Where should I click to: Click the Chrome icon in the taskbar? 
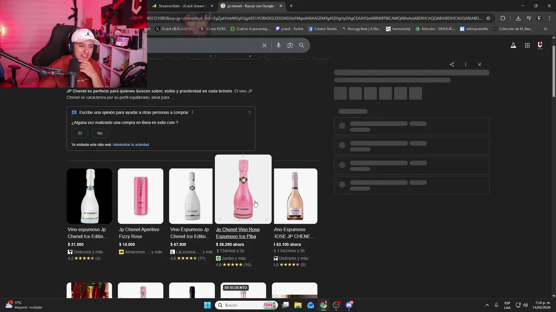tap(324, 305)
